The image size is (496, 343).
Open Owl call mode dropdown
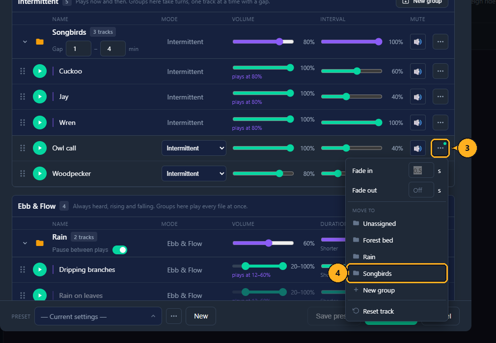pos(194,148)
